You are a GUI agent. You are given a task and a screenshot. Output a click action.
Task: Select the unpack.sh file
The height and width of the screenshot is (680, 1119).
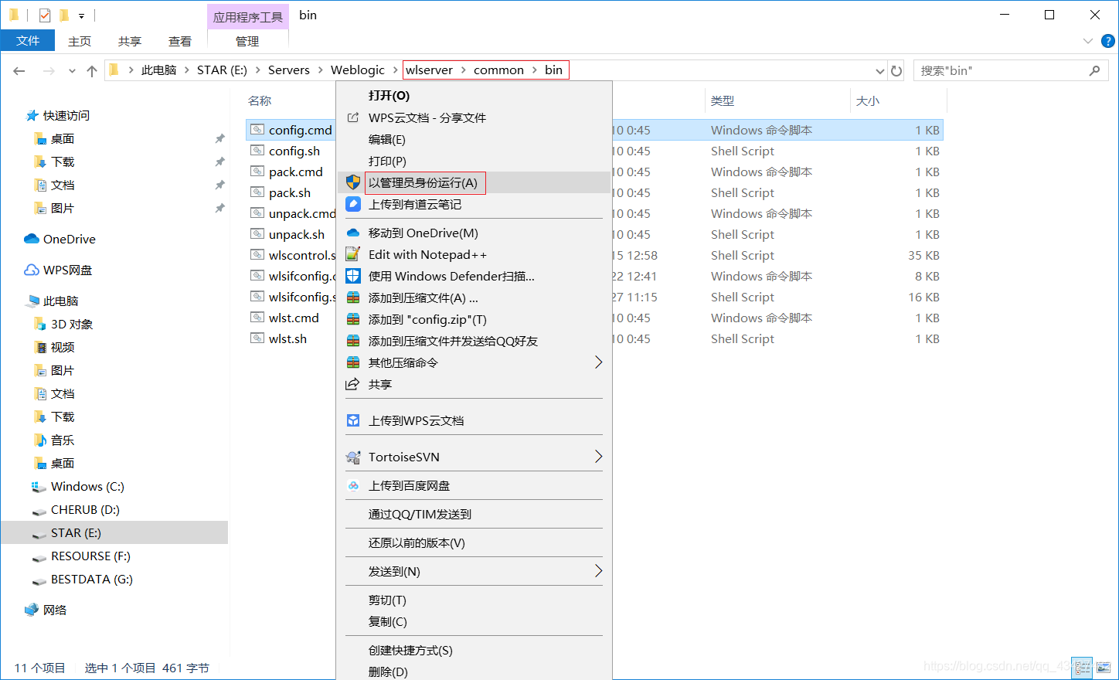[x=297, y=234]
